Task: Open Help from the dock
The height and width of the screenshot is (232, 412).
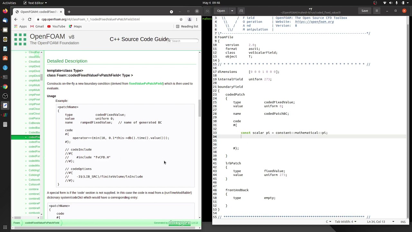Action: coord(5,68)
